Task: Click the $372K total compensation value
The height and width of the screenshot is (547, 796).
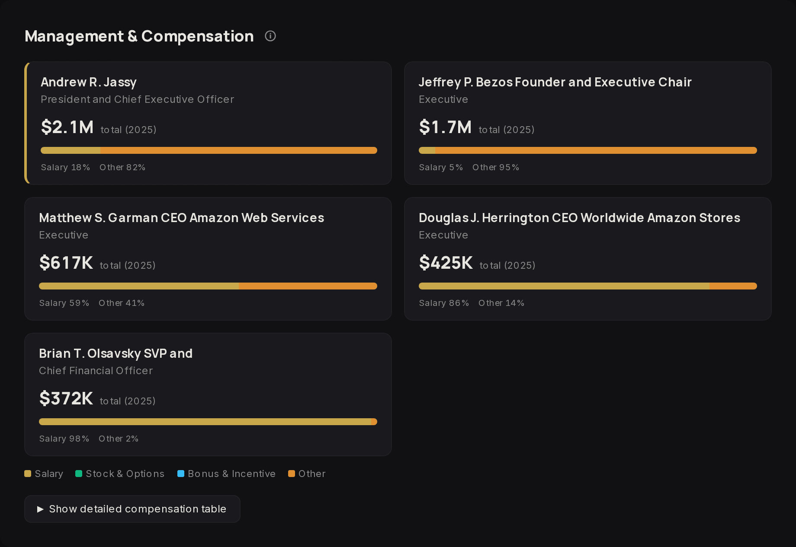Action: point(66,398)
